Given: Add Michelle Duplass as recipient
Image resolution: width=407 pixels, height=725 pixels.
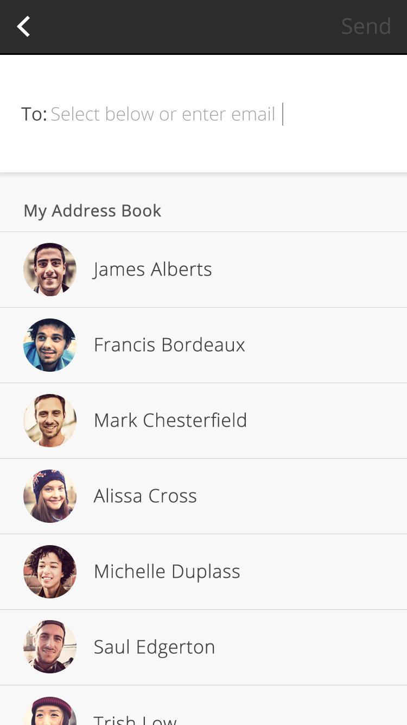Looking at the screenshot, I should (167, 572).
